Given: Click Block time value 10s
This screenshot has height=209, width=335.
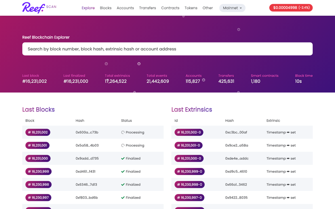Looking at the screenshot, I should click(x=298, y=81).
